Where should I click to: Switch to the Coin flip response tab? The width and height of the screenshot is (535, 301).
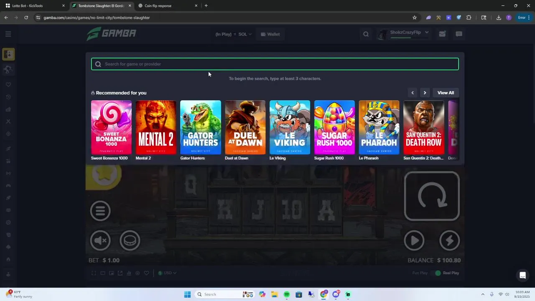pyautogui.click(x=167, y=6)
